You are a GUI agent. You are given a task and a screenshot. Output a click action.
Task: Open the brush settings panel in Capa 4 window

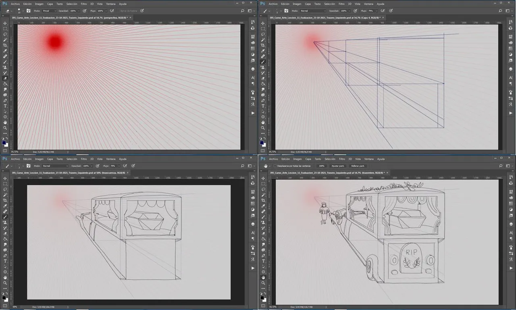(x=286, y=11)
